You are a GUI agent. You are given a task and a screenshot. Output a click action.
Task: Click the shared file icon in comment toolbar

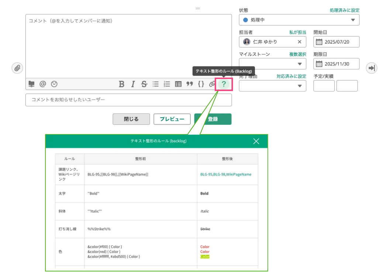[32, 84]
